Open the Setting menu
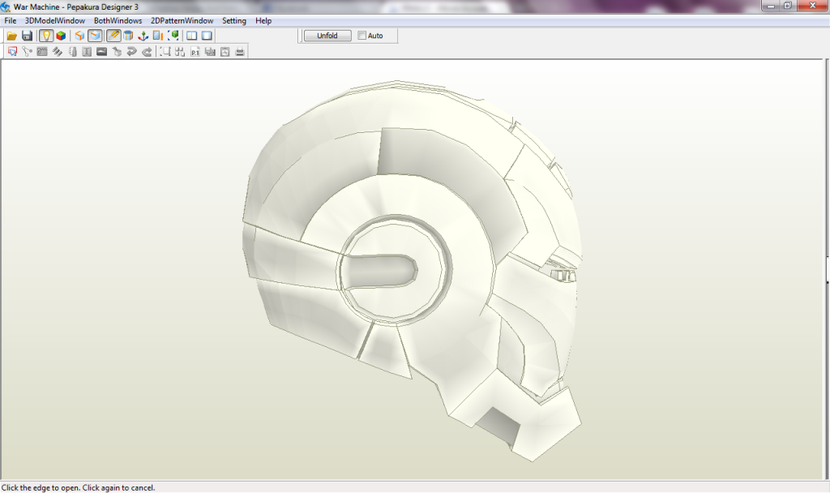Viewport: 830px width, 493px height. pyautogui.click(x=234, y=20)
